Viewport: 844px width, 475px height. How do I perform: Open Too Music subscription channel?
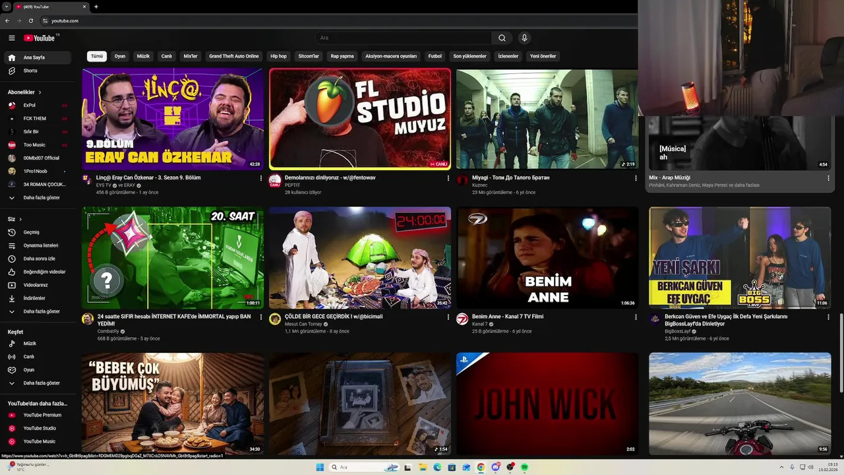(38, 144)
